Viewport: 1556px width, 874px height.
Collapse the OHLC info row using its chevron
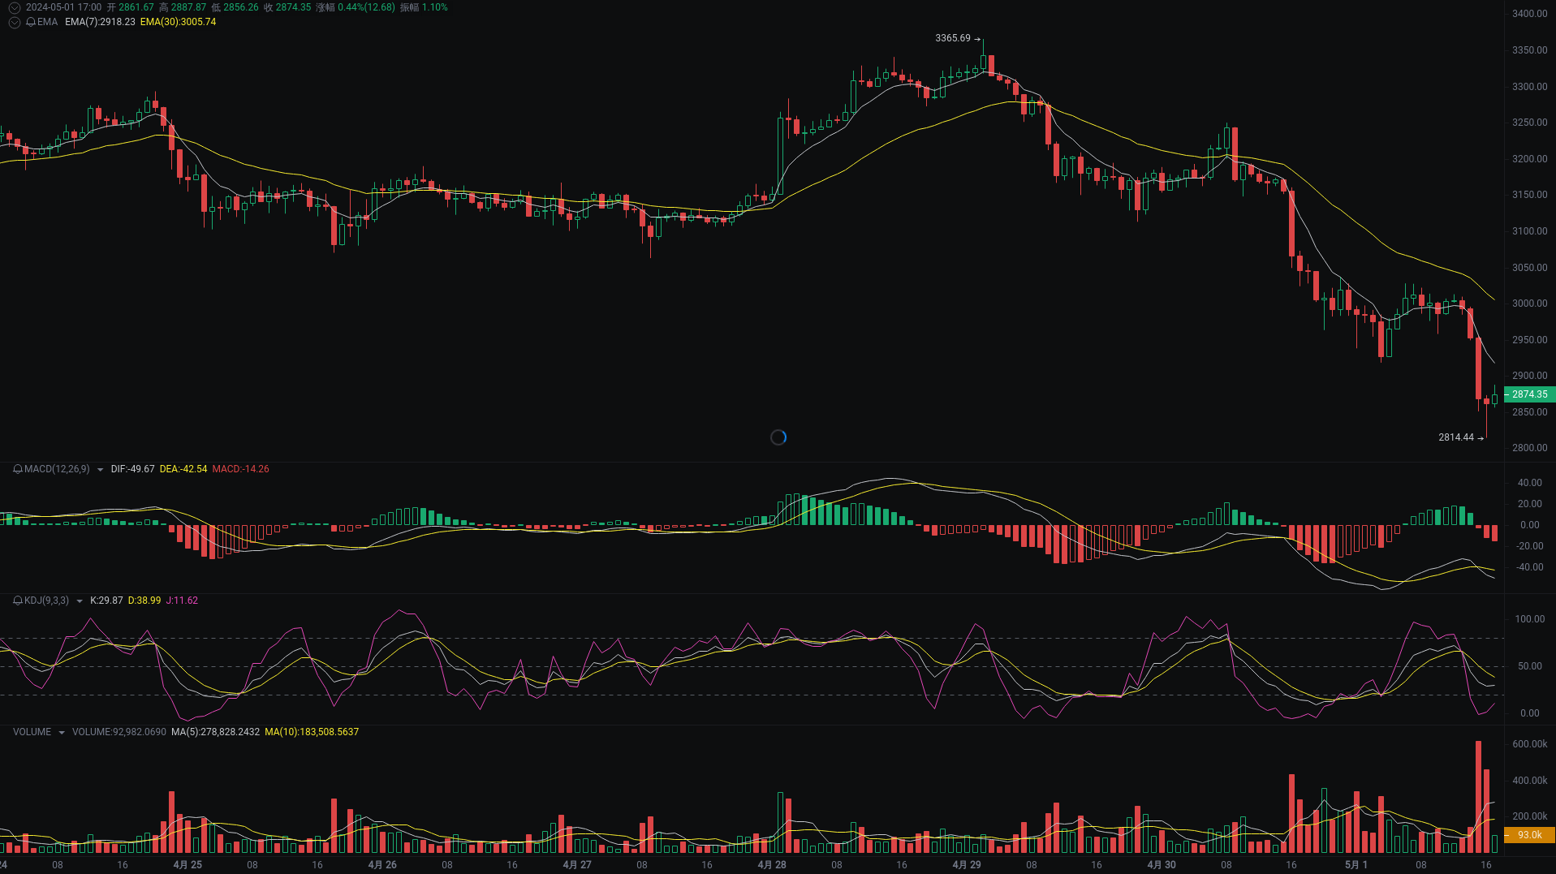pos(13,6)
